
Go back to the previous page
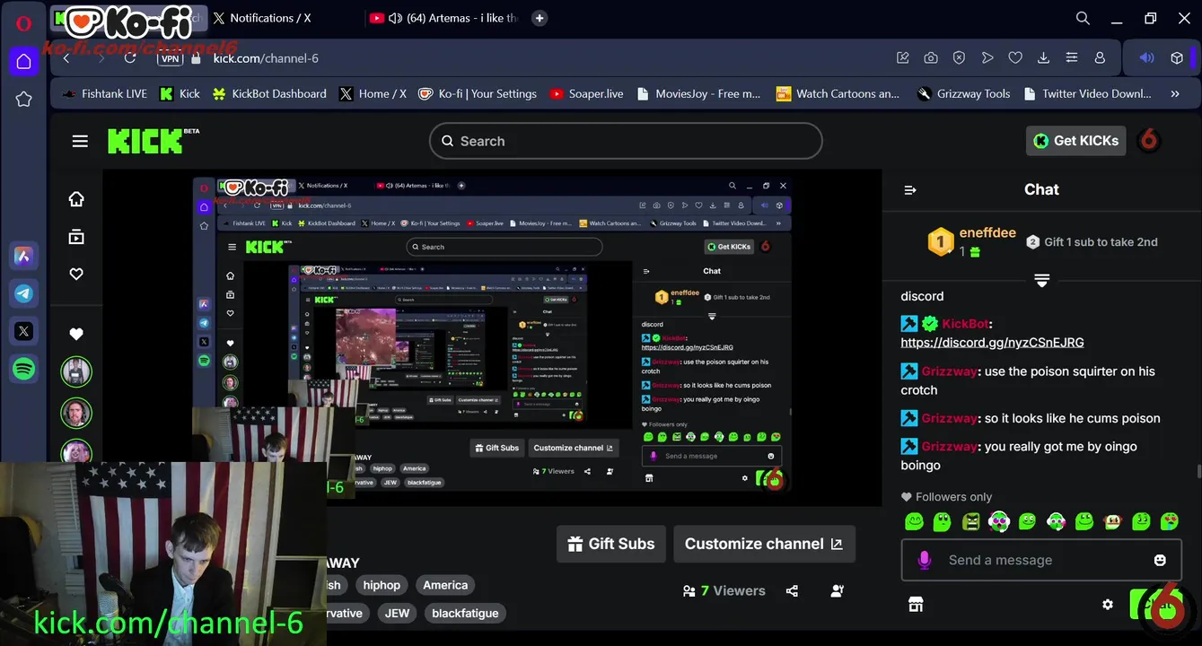(66, 58)
